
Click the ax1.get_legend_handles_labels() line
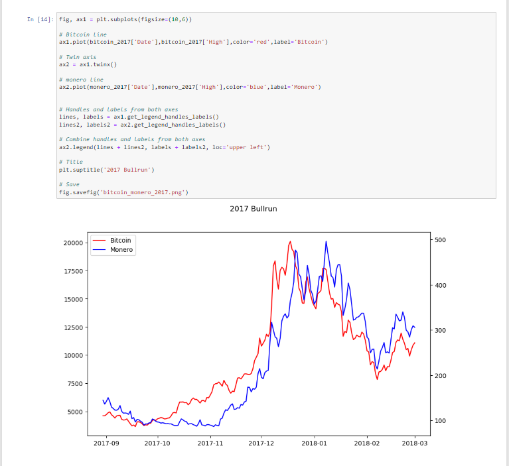(x=139, y=117)
